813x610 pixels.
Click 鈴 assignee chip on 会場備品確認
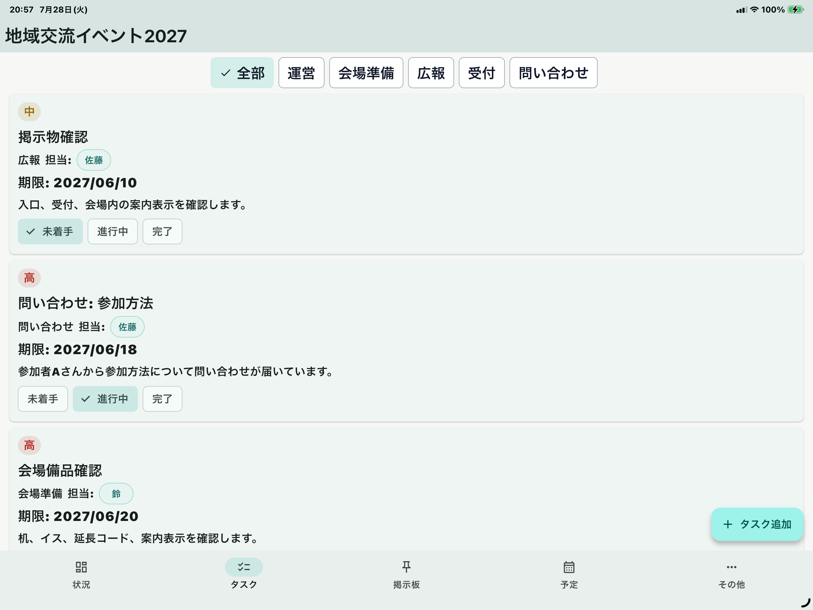pyautogui.click(x=116, y=494)
